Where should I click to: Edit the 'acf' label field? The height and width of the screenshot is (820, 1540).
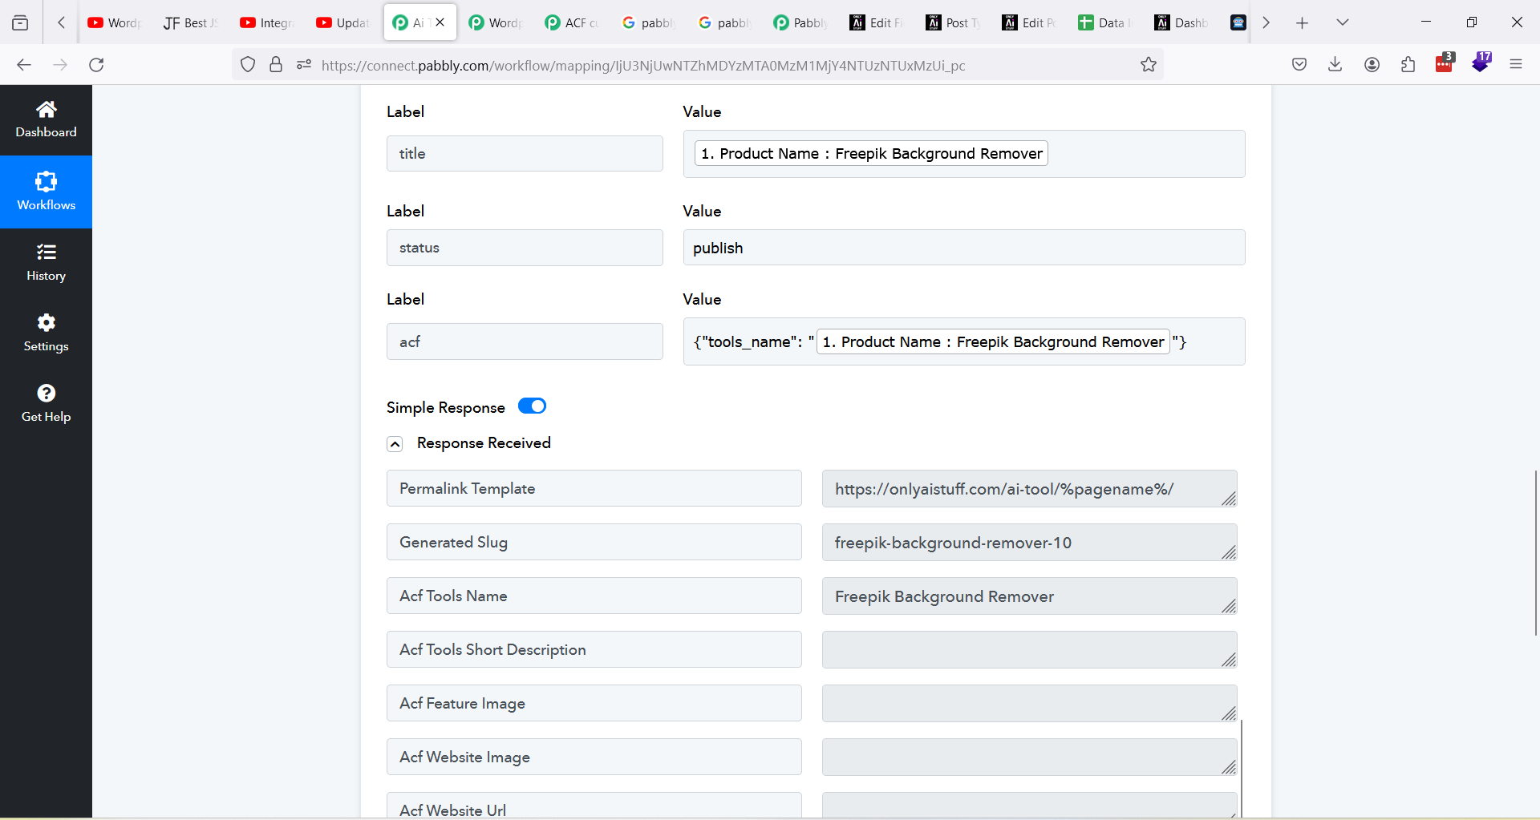(525, 341)
